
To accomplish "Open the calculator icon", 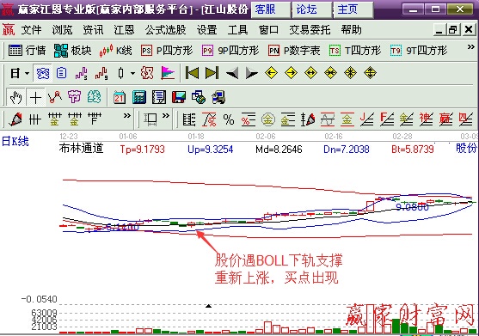I will point(139,97).
